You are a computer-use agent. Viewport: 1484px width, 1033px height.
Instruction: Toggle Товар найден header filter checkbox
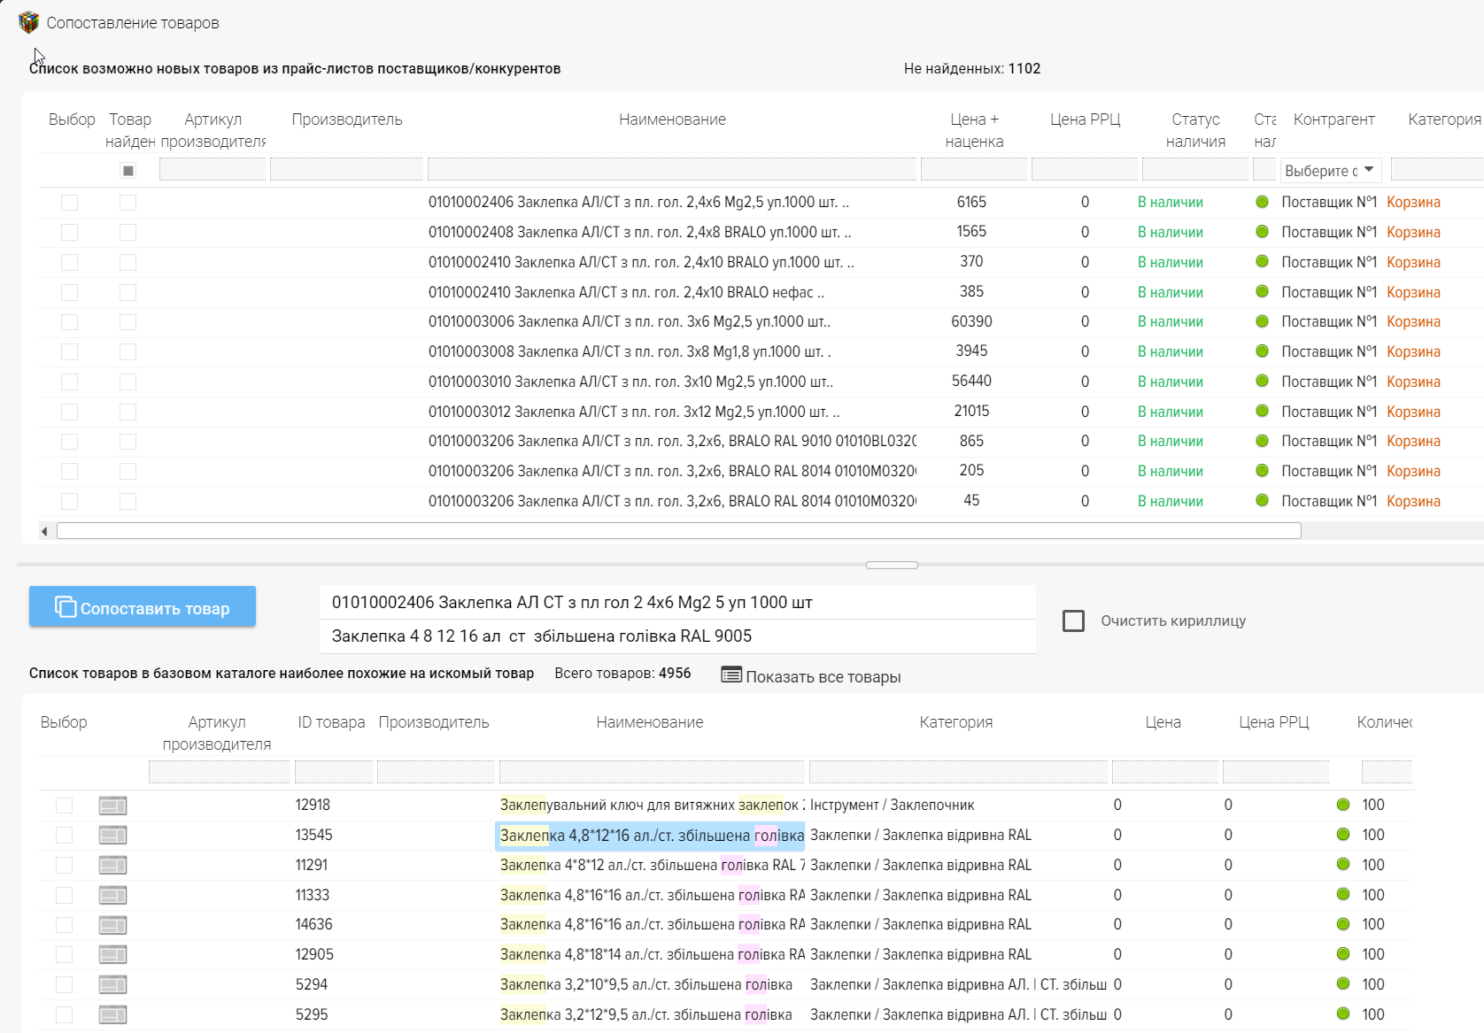coord(128,171)
